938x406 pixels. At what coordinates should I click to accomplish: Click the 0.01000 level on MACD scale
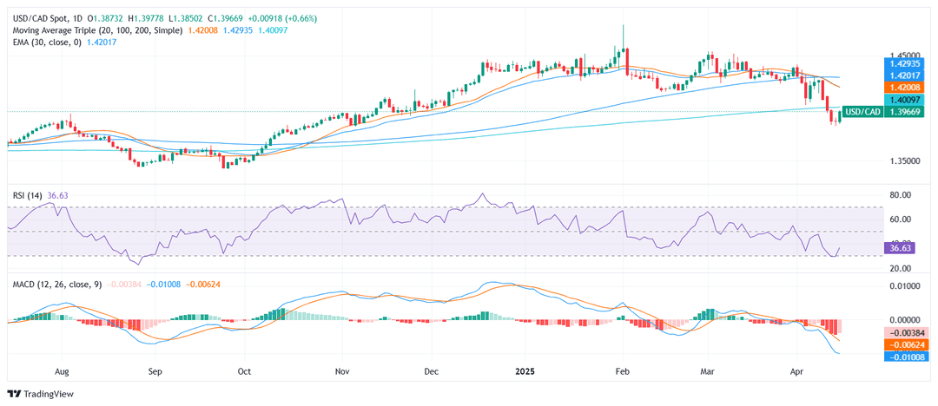(906, 285)
